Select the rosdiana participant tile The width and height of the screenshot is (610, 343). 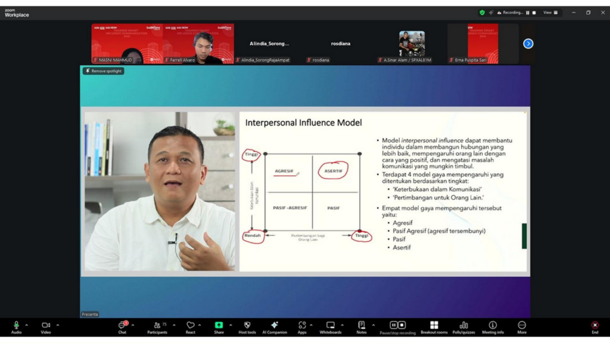tap(340, 43)
